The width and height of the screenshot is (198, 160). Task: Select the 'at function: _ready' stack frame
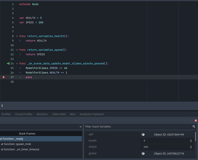(x=41, y=139)
